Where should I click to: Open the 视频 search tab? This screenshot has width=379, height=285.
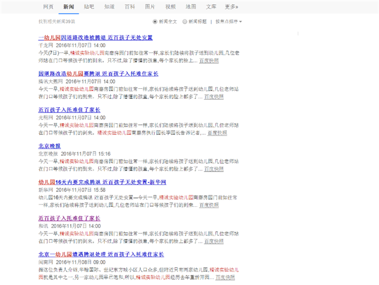point(171,7)
